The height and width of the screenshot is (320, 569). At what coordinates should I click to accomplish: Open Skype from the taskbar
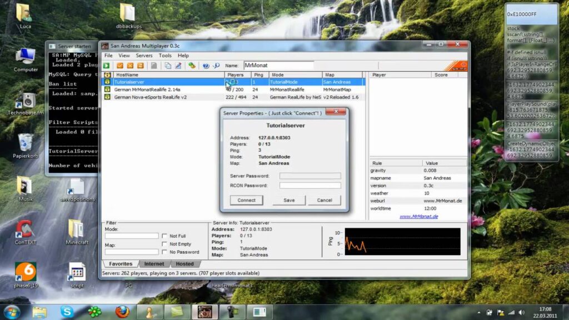click(x=67, y=312)
